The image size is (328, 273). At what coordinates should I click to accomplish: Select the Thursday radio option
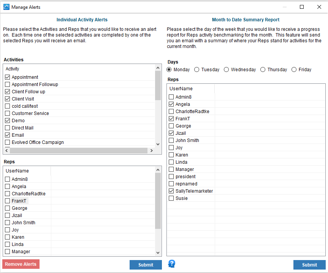(x=263, y=70)
